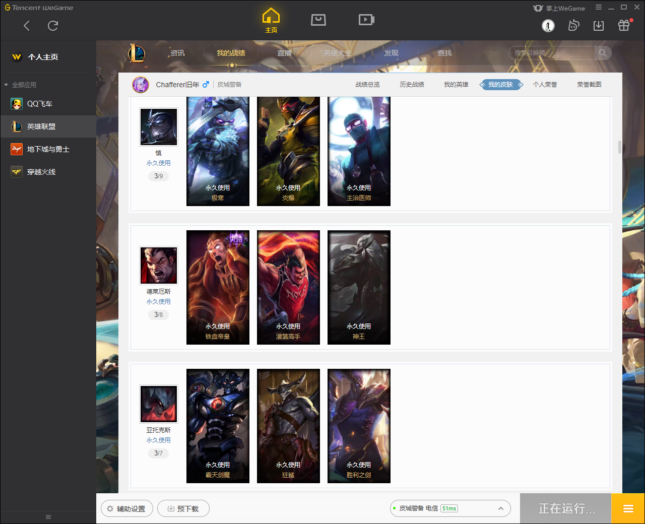Switch to 我的英雄 sub-tab
Viewport: 645px width, 524px height.
456,85
